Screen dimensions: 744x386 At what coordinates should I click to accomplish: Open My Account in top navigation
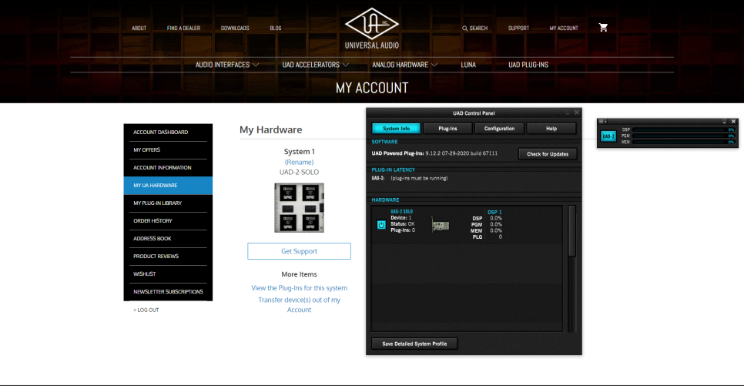click(x=564, y=28)
